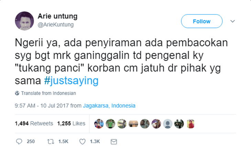Click the Arie untung display name
The image size is (251, 157).
[x=58, y=16]
